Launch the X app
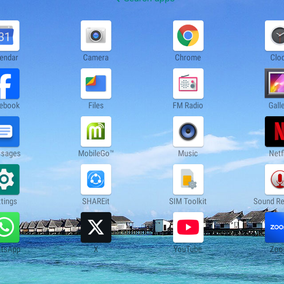Image resolution: width=284 pixels, height=284 pixels. click(96, 227)
